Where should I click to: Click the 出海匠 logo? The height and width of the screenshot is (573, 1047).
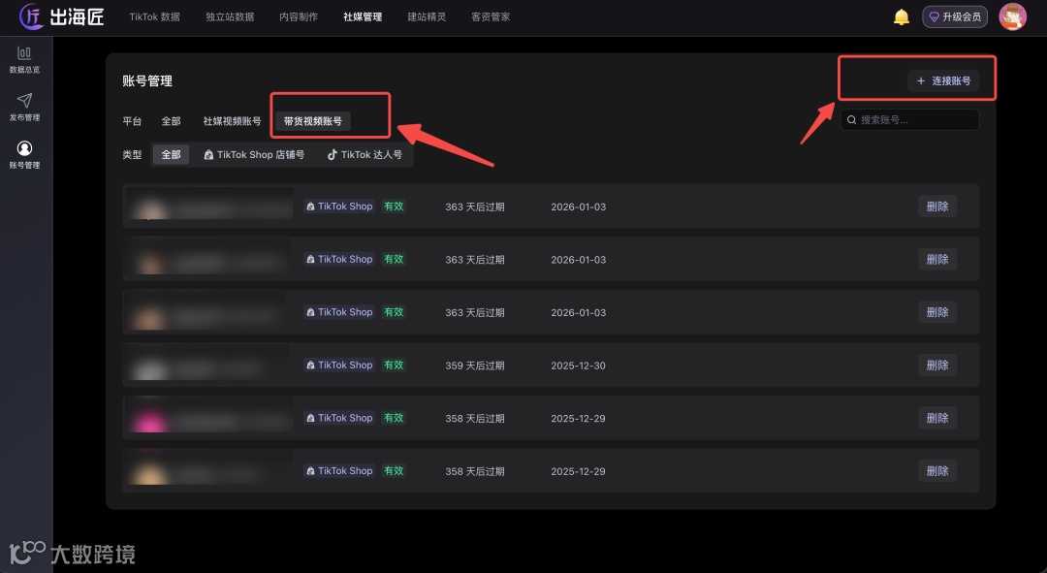click(61, 16)
